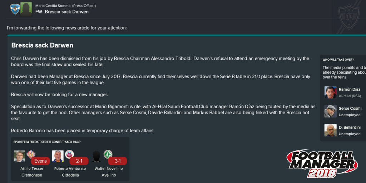Image resolution: width=366 pixels, height=183 pixels.
Task: Open Attilio Tesser's portrait
Action: (x=19, y=156)
